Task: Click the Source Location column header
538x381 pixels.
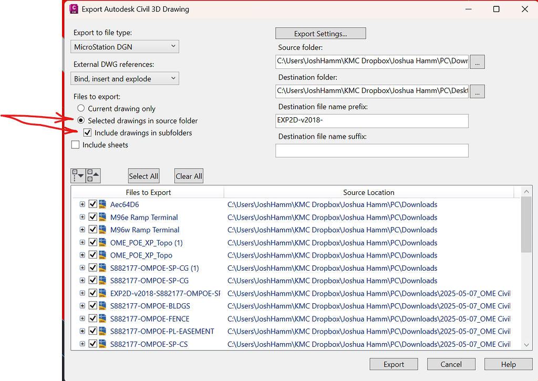Action: click(368, 192)
